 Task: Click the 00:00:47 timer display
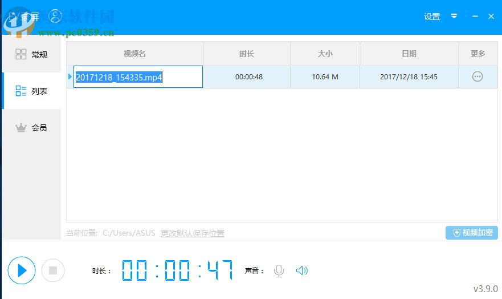pos(178,270)
